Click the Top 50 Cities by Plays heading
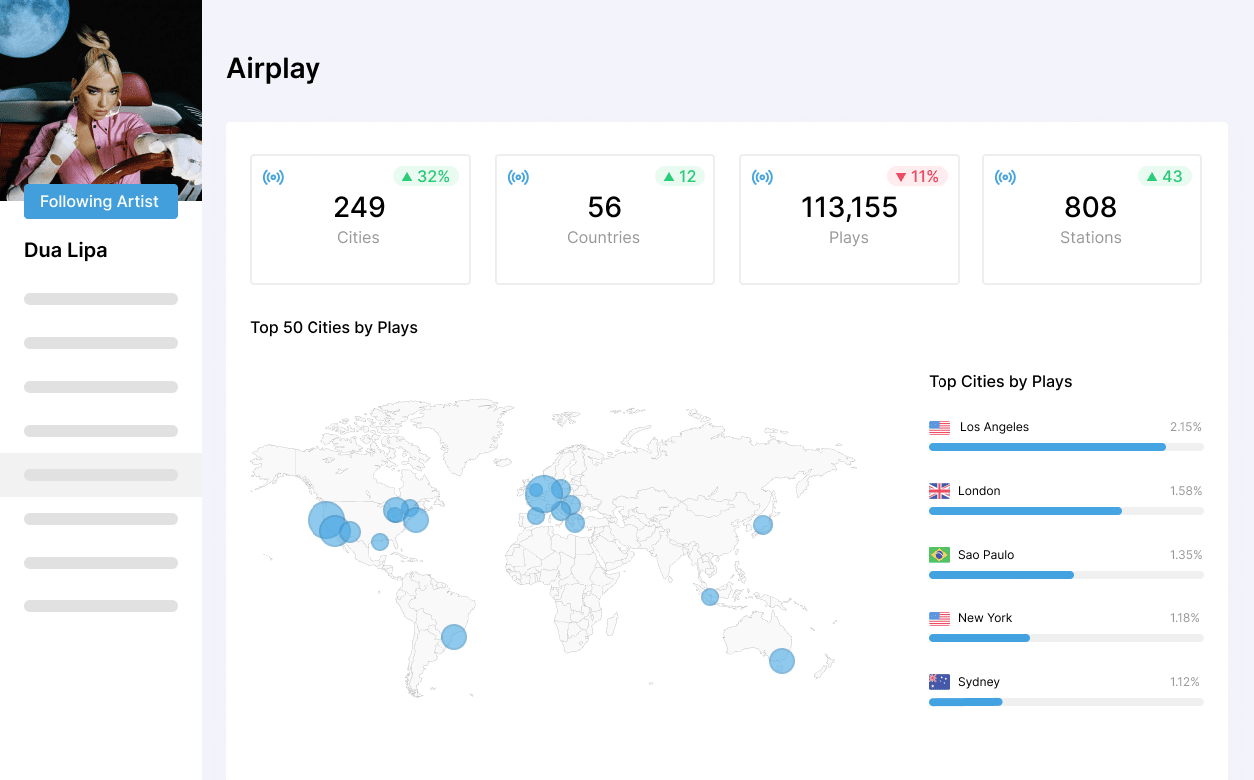This screenshot has height=780, width=1254. [333, 327]
